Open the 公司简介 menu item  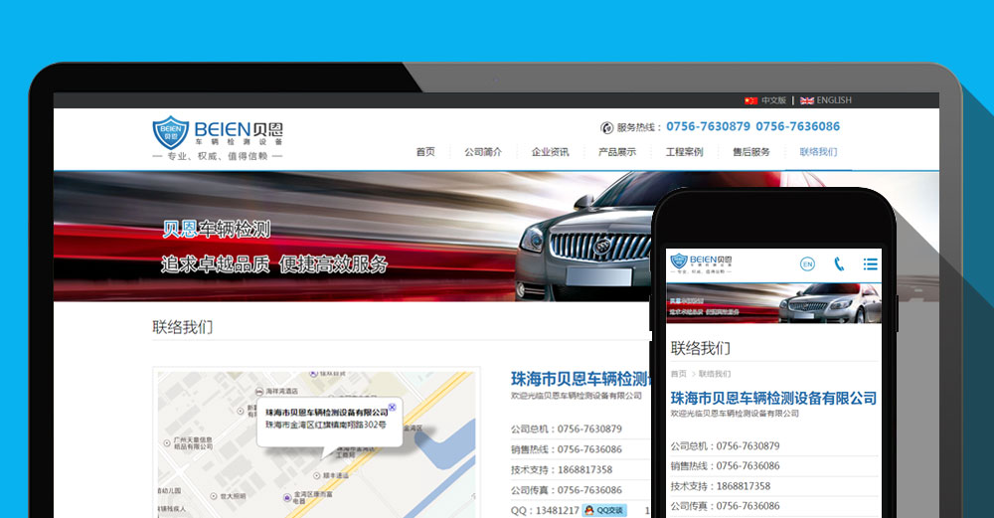click(x=483, y=152)
